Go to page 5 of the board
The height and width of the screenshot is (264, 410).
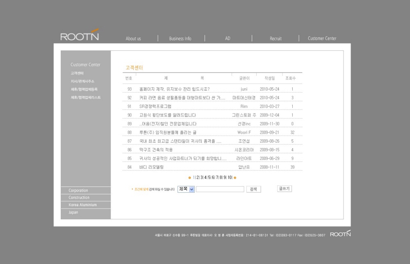click(x=209, y=178)
